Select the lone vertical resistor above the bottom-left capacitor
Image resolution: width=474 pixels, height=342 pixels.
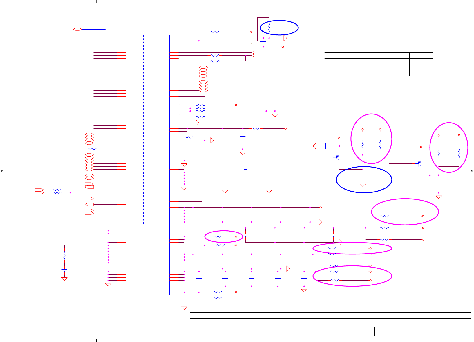(64, 256)
